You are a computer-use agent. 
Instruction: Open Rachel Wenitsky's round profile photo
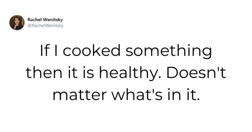17,23
